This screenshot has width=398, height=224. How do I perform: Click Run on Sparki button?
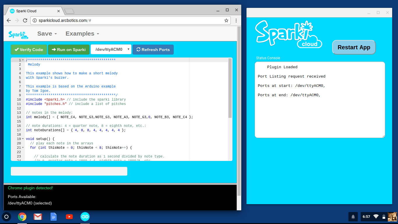click(69, 50)
